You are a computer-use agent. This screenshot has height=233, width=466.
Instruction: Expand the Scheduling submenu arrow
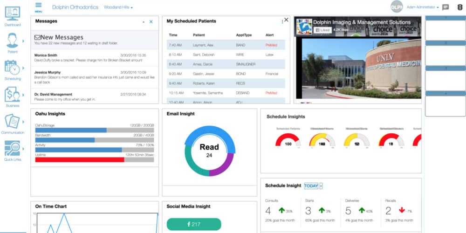tap(23, 68)
